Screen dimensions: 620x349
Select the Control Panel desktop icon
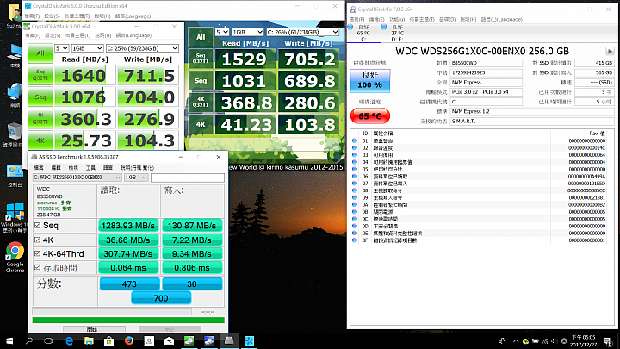(15, 176)
